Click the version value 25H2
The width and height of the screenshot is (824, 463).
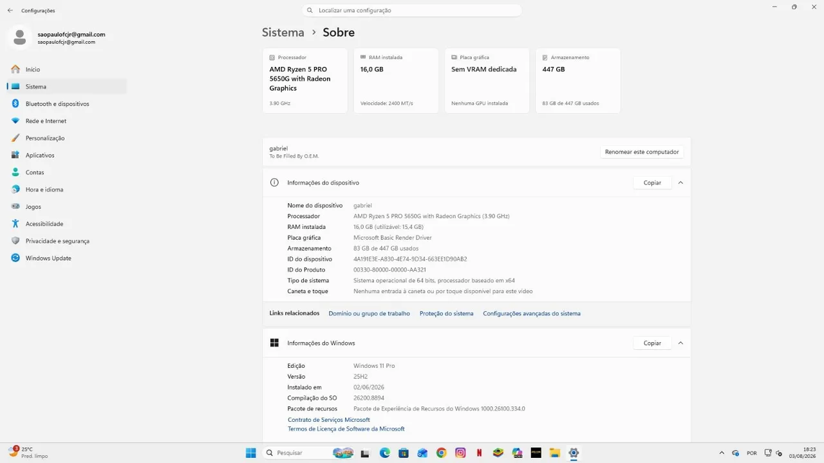pyautogui.click(x=361, y=376)
